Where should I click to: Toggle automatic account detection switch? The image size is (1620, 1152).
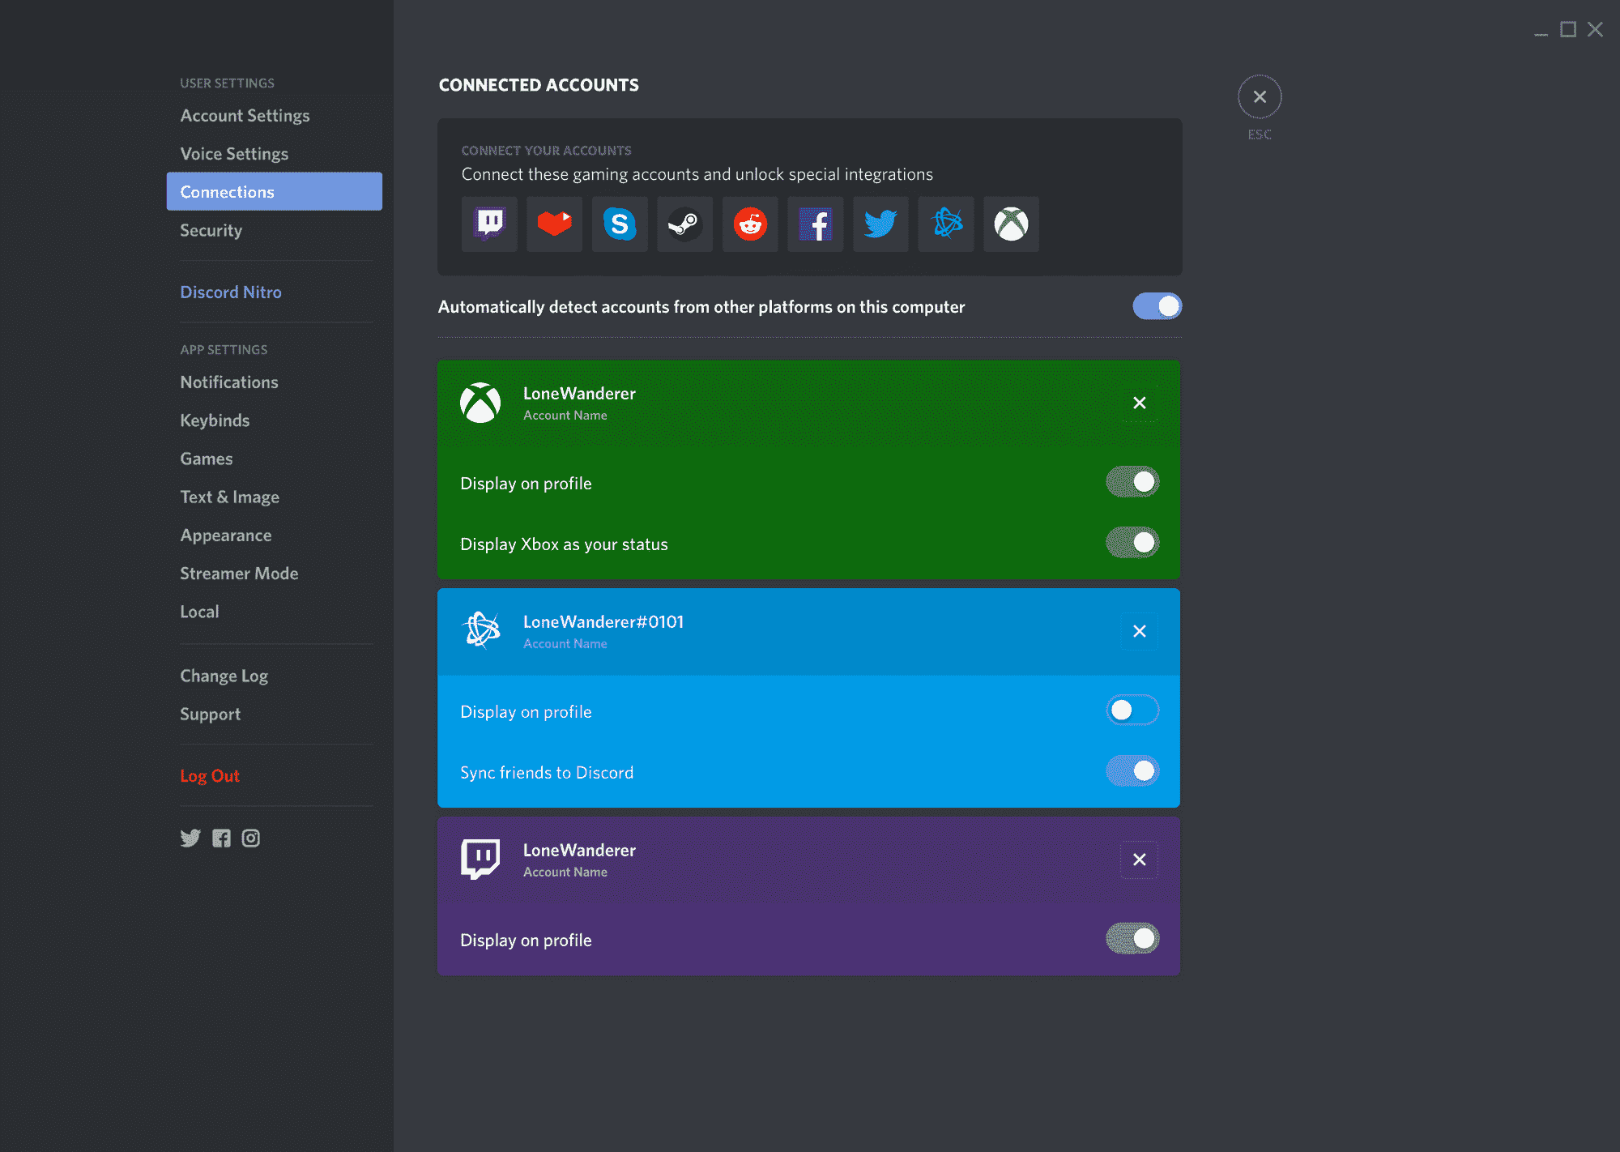pyautogui.click(x=1157, y=306)
